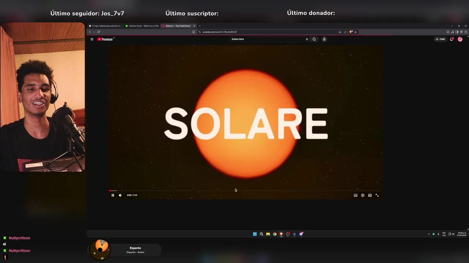Screen dimensions: 469x263
Task: Open the Brave Shields lion icon
Action: pyautogui.click(x=351, y=32)
